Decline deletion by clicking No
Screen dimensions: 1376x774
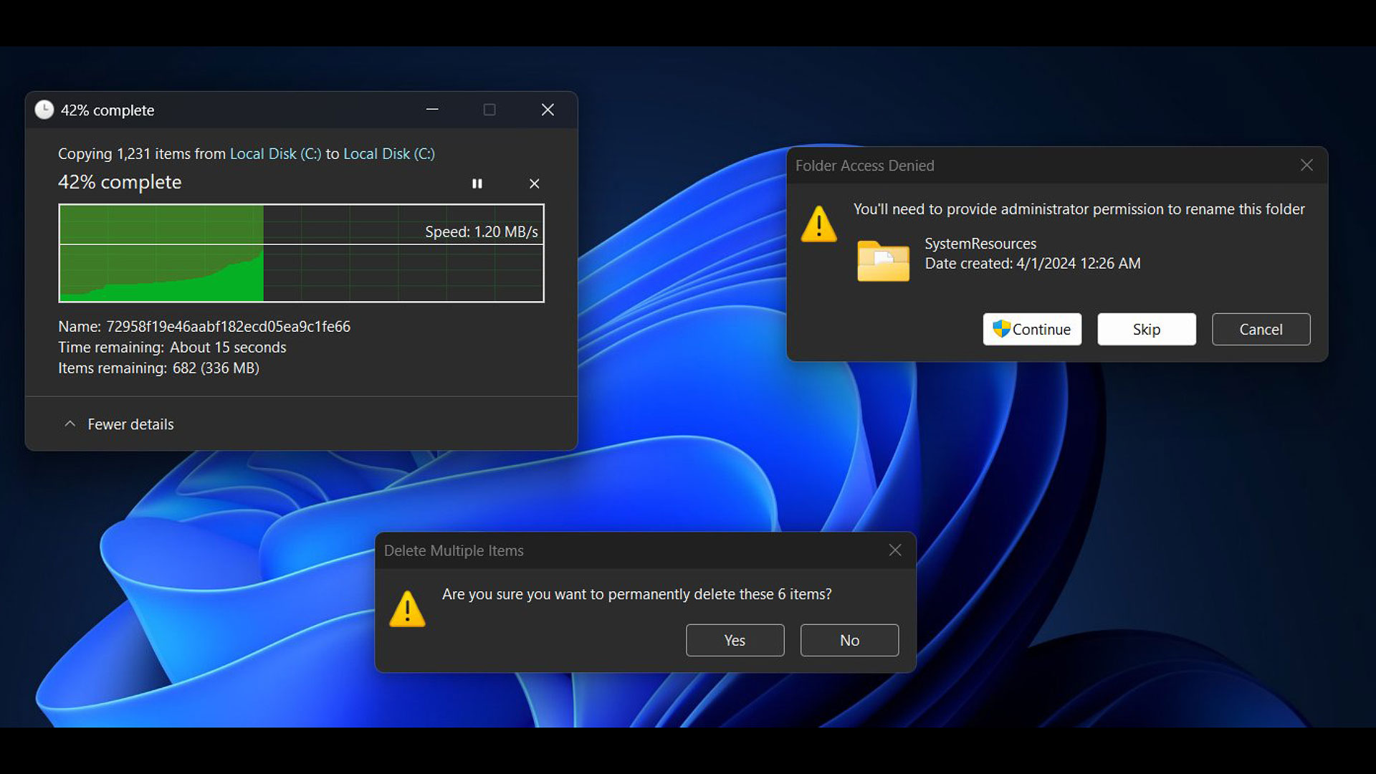click(849, 640)
